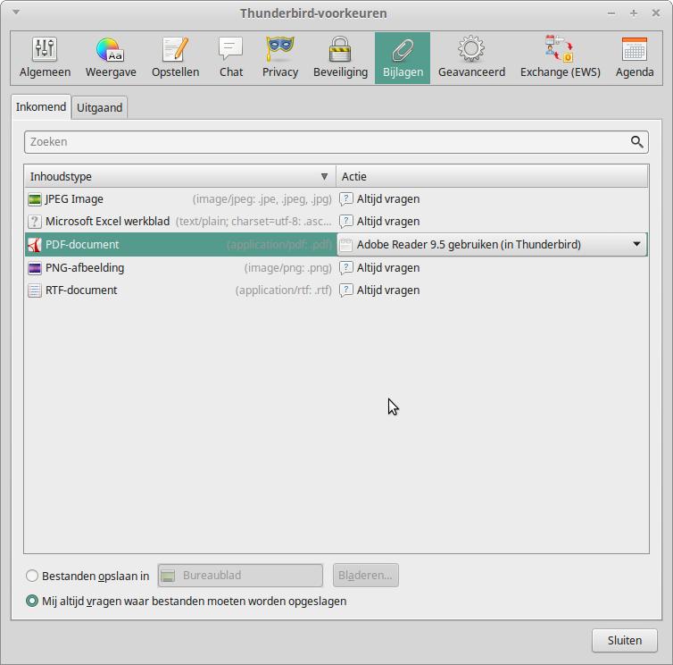Click Altijd vragen action for RTF-document

[x=388, y=290]
